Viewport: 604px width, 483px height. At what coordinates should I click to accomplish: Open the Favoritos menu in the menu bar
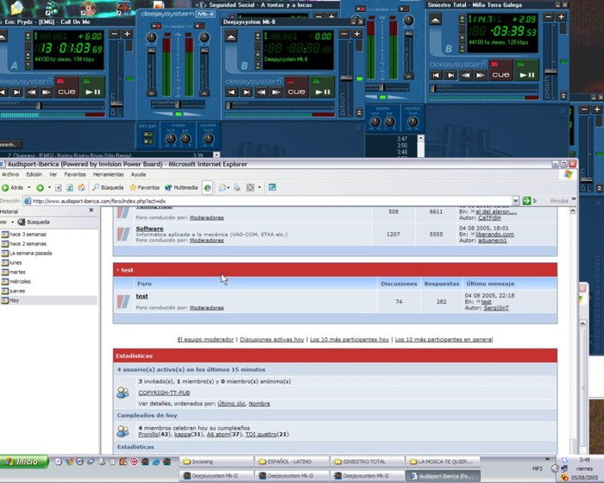[75, 174]
